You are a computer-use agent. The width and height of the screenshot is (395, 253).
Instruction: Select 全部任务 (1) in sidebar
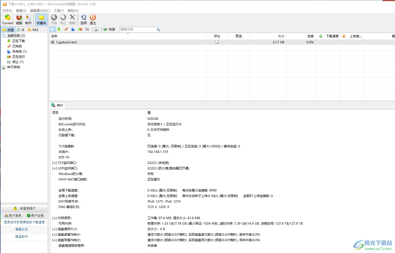(x=16, y=35)
